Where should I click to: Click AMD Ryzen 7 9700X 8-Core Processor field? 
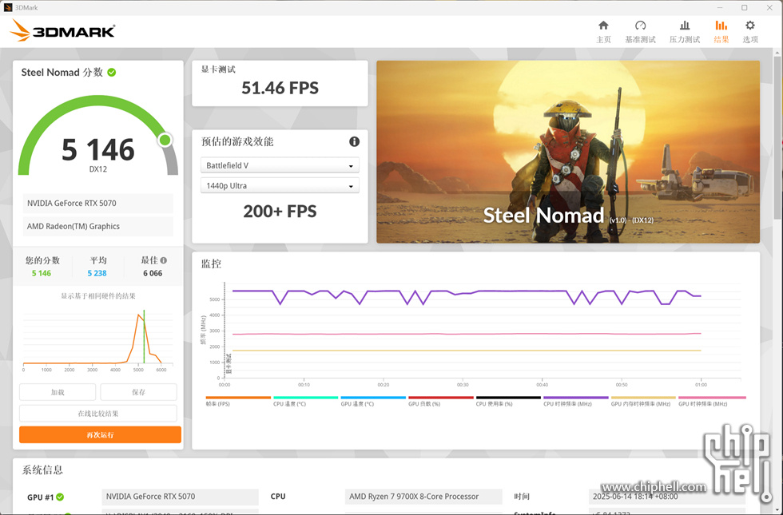423,497
